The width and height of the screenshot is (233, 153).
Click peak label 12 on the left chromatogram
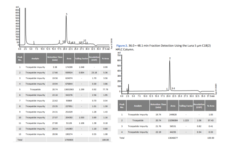pyautogui.click(x=84, y=41)
